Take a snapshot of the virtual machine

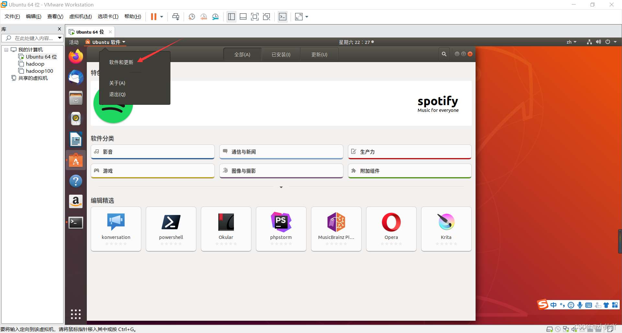point(191,17)
